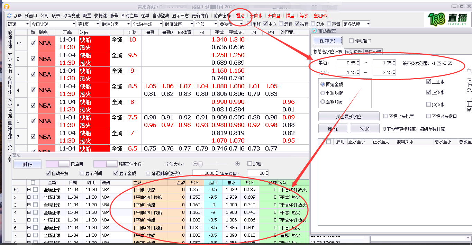472x245 pixels.
Task: Expand row 1 plus icon in radar list
Action: (29, 190)
